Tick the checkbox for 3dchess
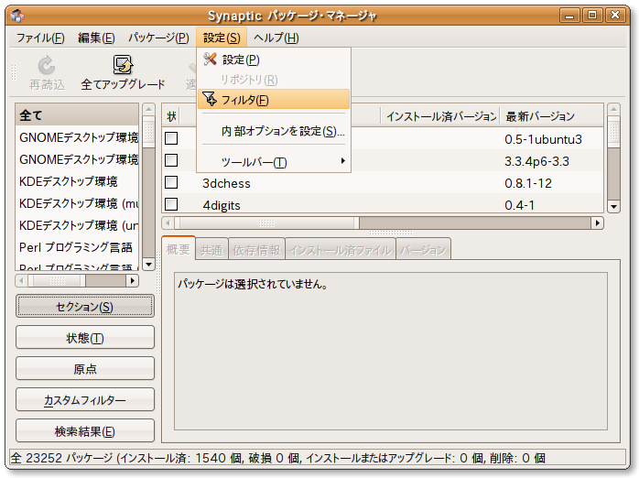 171,182
